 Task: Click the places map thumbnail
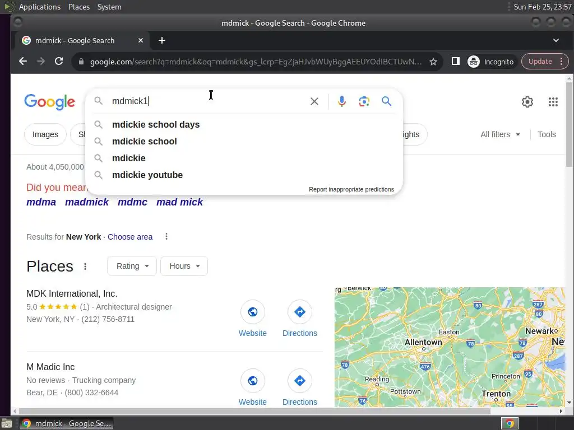tap(450, 347)
